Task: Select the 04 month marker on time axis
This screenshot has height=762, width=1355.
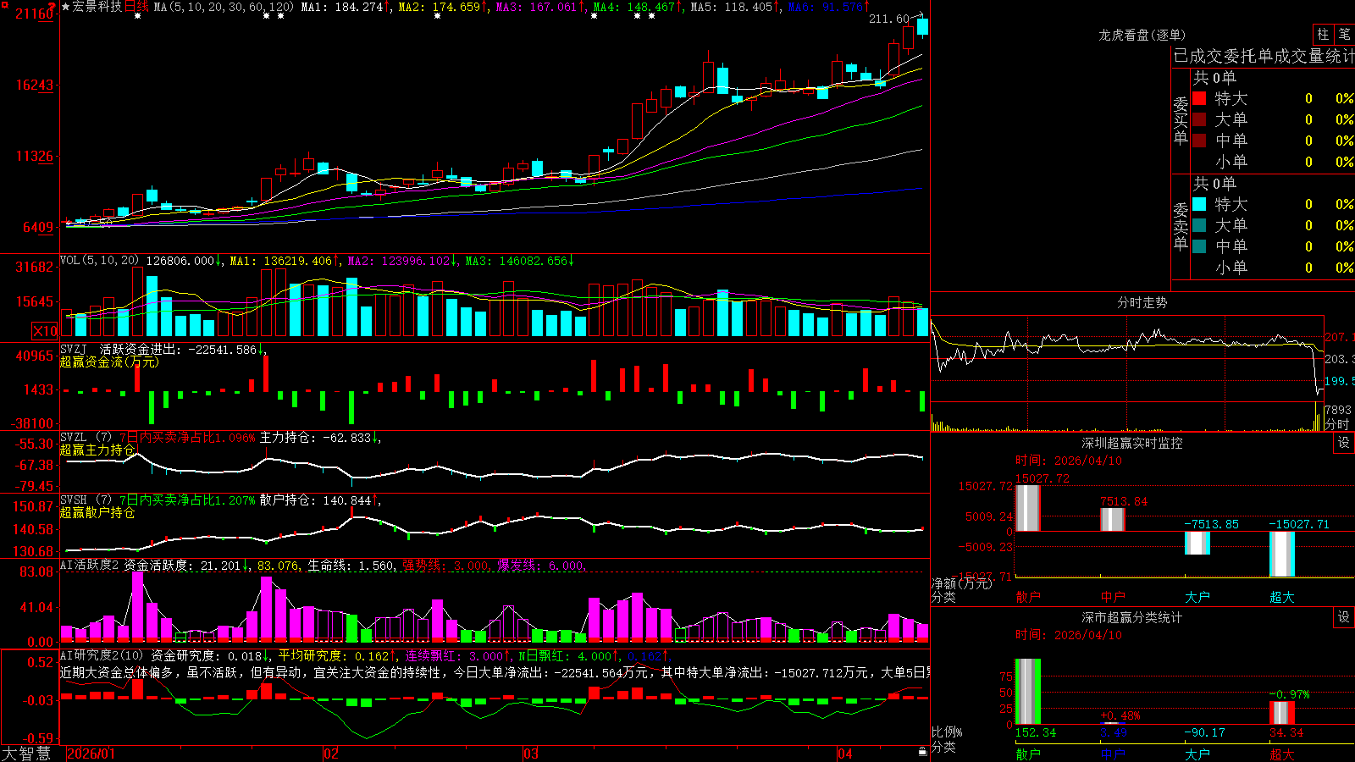Action: (844, 754)
